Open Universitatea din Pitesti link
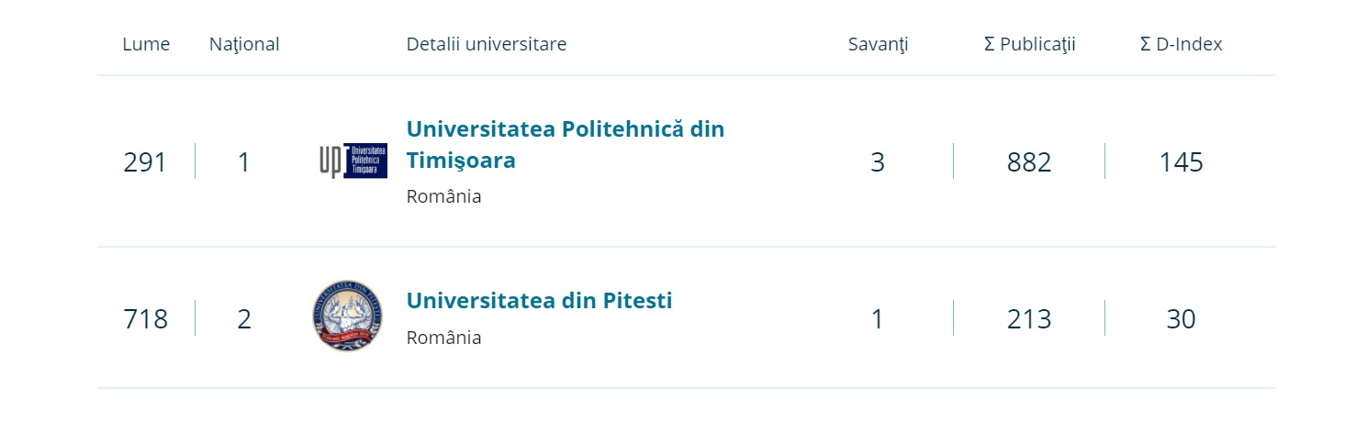1367x433 pixels. point(539,301)
